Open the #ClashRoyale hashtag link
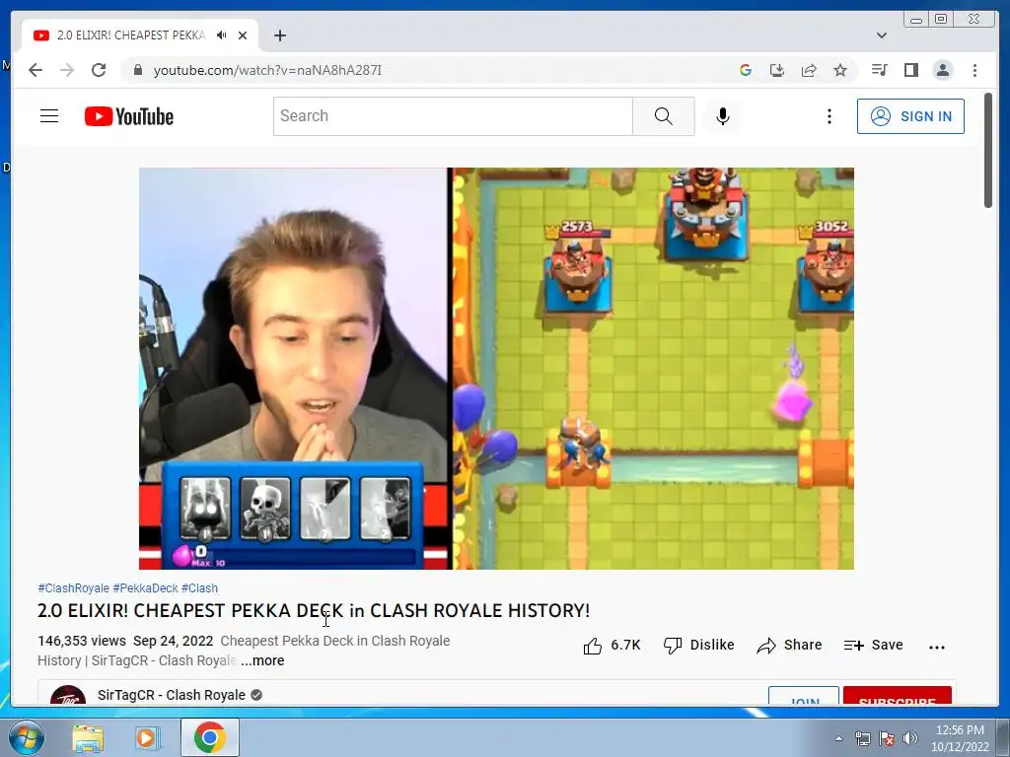 [73, 588]
